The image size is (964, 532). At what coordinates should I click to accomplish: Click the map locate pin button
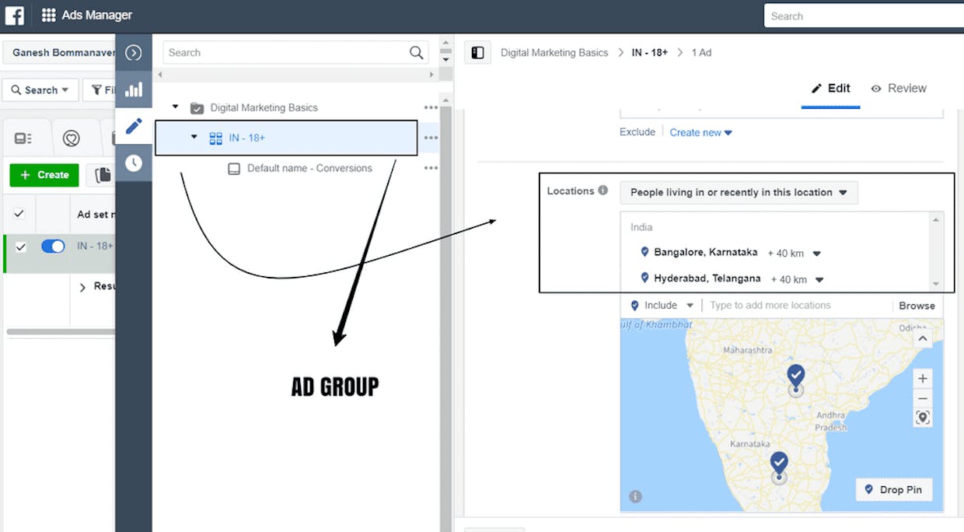coord(923,418)
